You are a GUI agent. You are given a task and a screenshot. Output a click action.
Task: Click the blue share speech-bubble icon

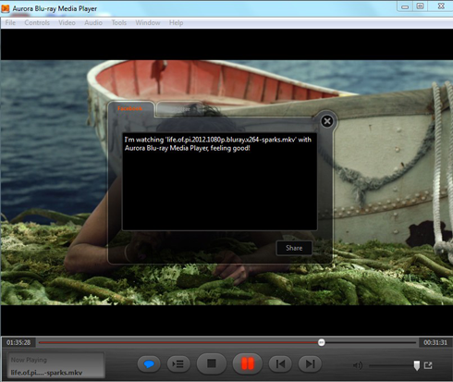coord(149,364)
